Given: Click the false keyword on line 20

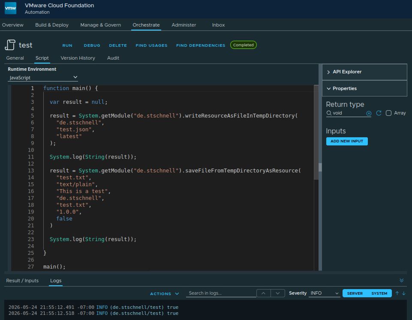Looking at the screenshot, I should point(64,218).
